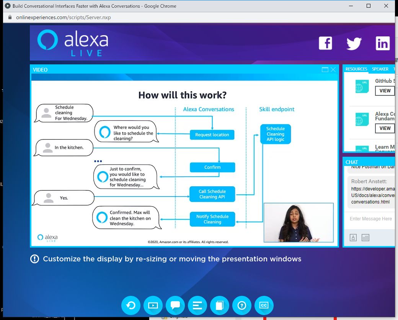This screenshot has height=320, width=398.
Task: Click the Alexa Conversations Fundamentals URL globe icon
Action: 362,120
